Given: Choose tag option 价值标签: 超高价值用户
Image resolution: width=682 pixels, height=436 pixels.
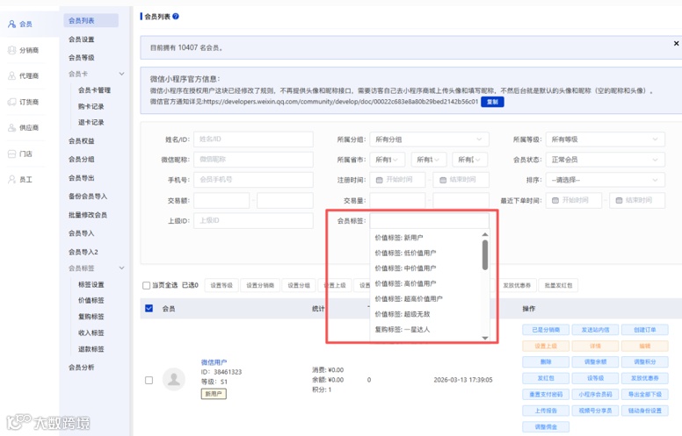Looking at the screenshot, I should [409, 299].
